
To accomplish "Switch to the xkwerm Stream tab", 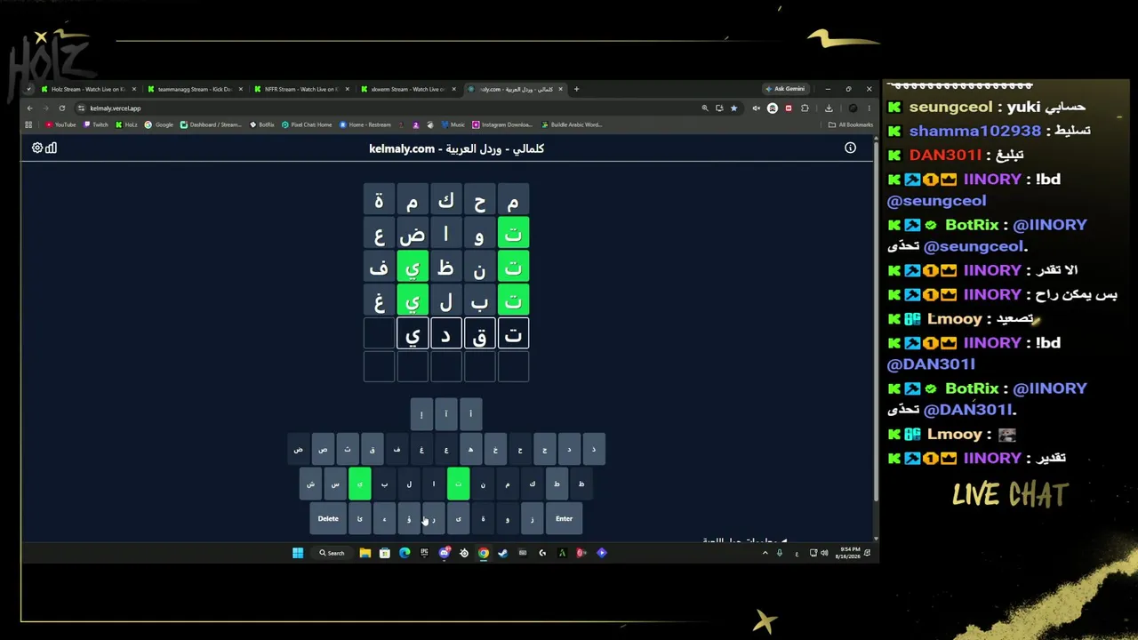I will coord(406,89).
